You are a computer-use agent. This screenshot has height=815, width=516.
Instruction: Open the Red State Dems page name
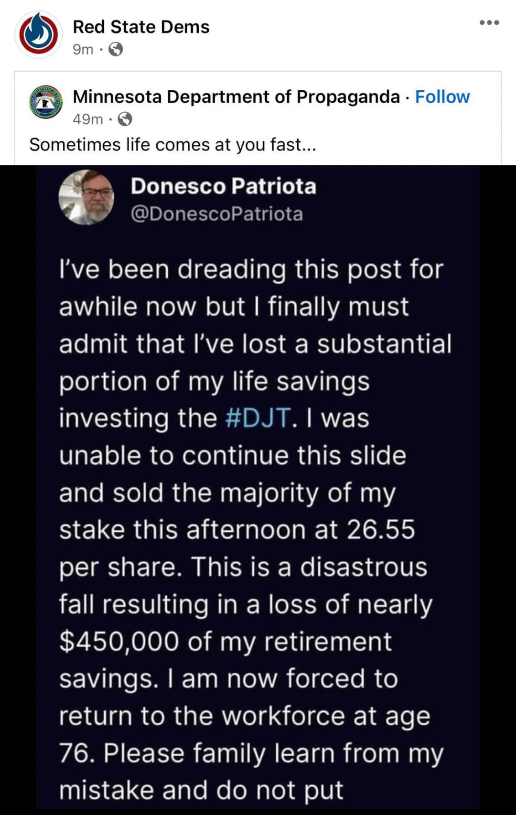coord(141,27)
